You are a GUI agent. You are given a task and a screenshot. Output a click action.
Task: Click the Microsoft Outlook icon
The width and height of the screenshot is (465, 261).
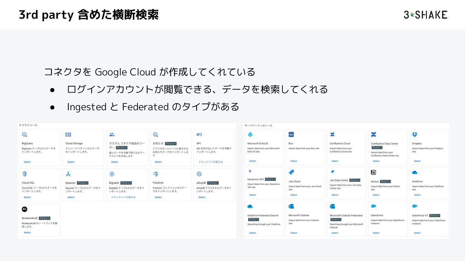tap(291, 206)
